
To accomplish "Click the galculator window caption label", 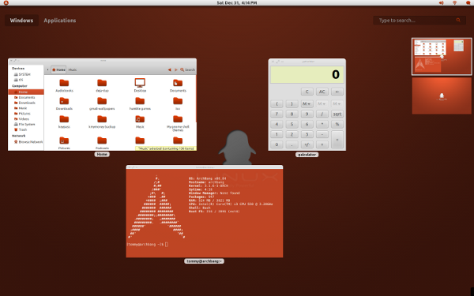I will 307,155.
